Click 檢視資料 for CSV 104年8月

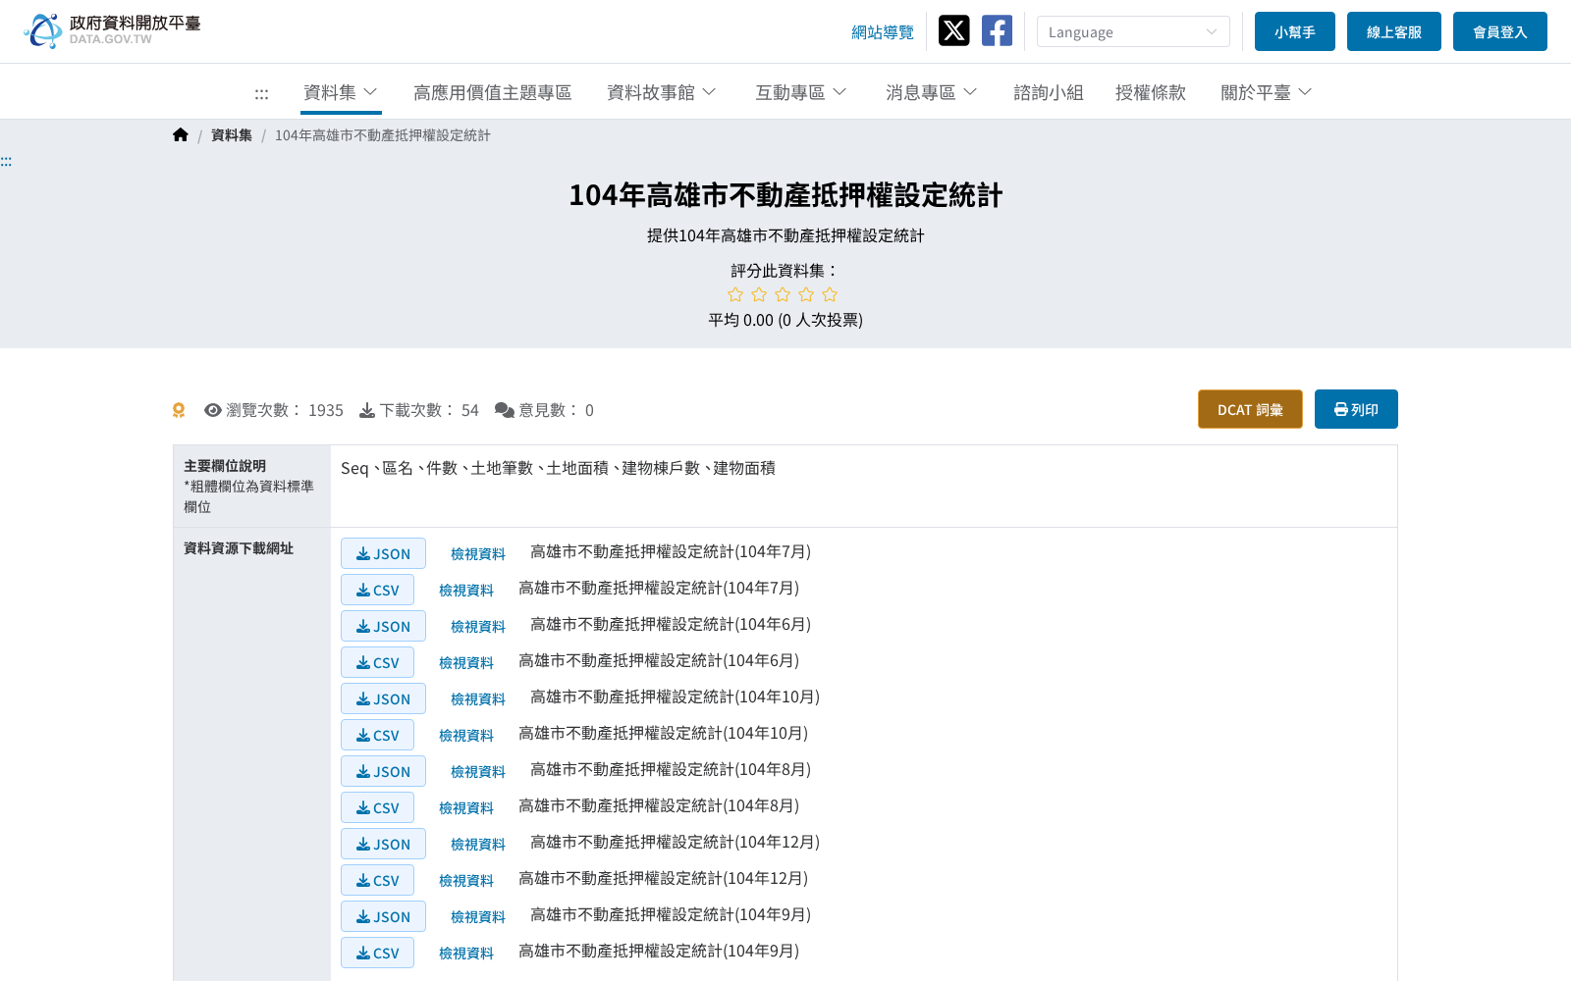[x=466, y=808]
